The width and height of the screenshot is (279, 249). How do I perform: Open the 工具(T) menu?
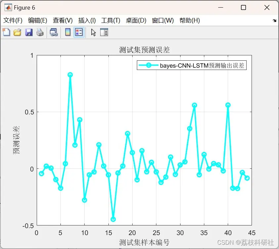(111, 20)
